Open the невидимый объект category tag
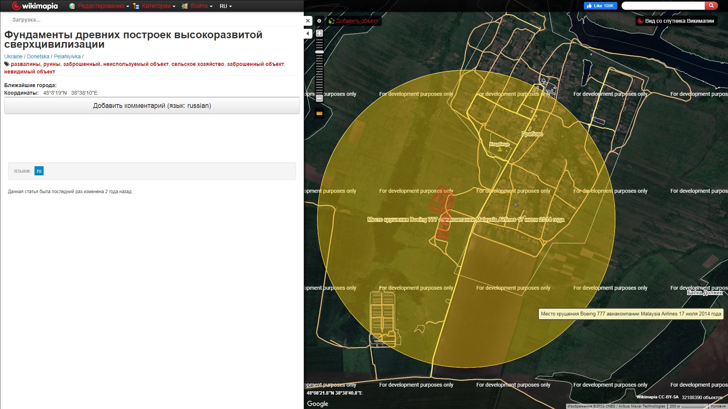728x409 pixels. 30,72
